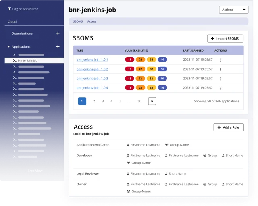
Task: Open the Actions dropdown
Action: pyautogui.click(x=233, y=10)
